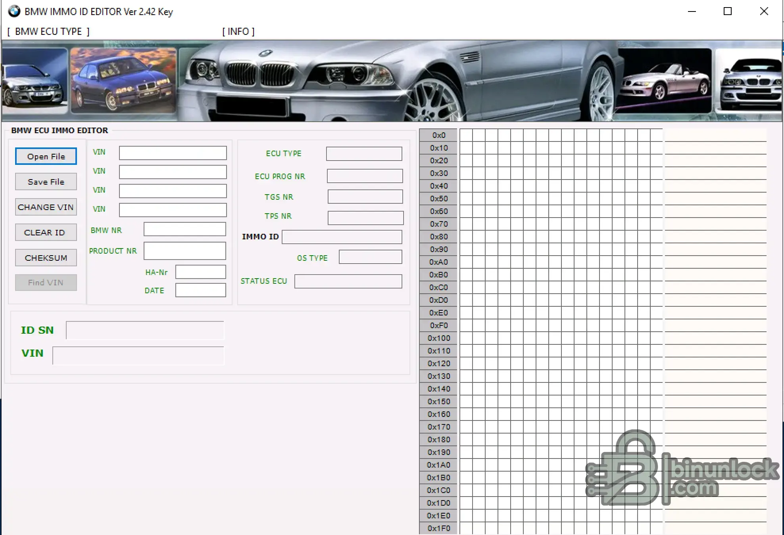This screenshot has height=535, width=784.
Task: Select the 0x160 hex row header
Action: coord(438,414)
